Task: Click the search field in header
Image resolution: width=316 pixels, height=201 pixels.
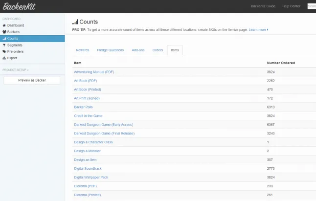Action: pos(312,6)
